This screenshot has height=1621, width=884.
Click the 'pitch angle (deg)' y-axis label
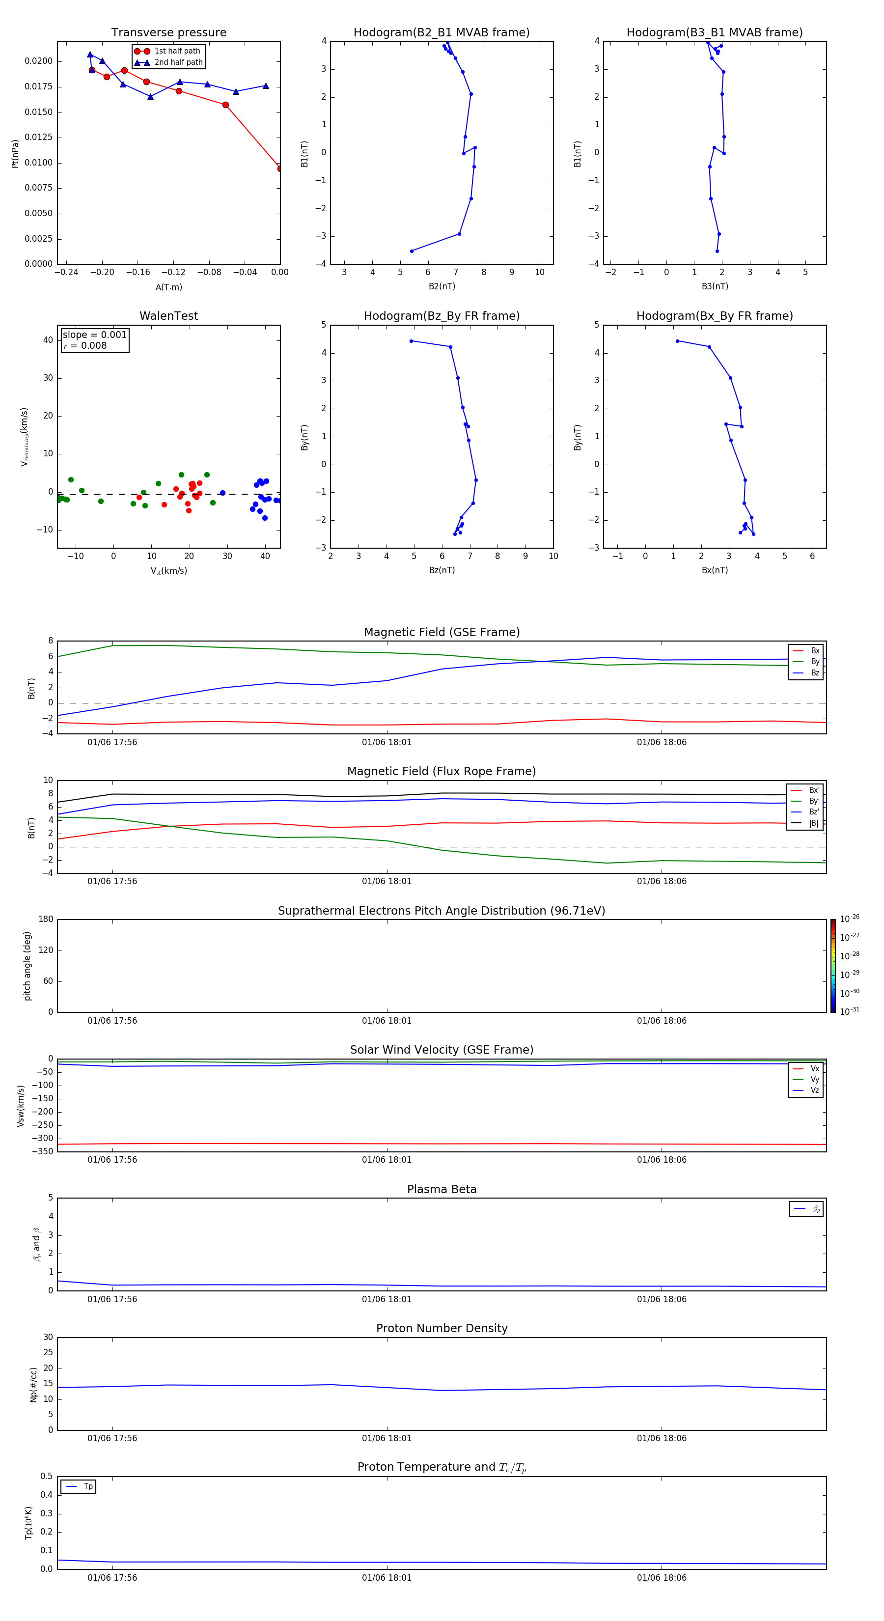(27, 966)
